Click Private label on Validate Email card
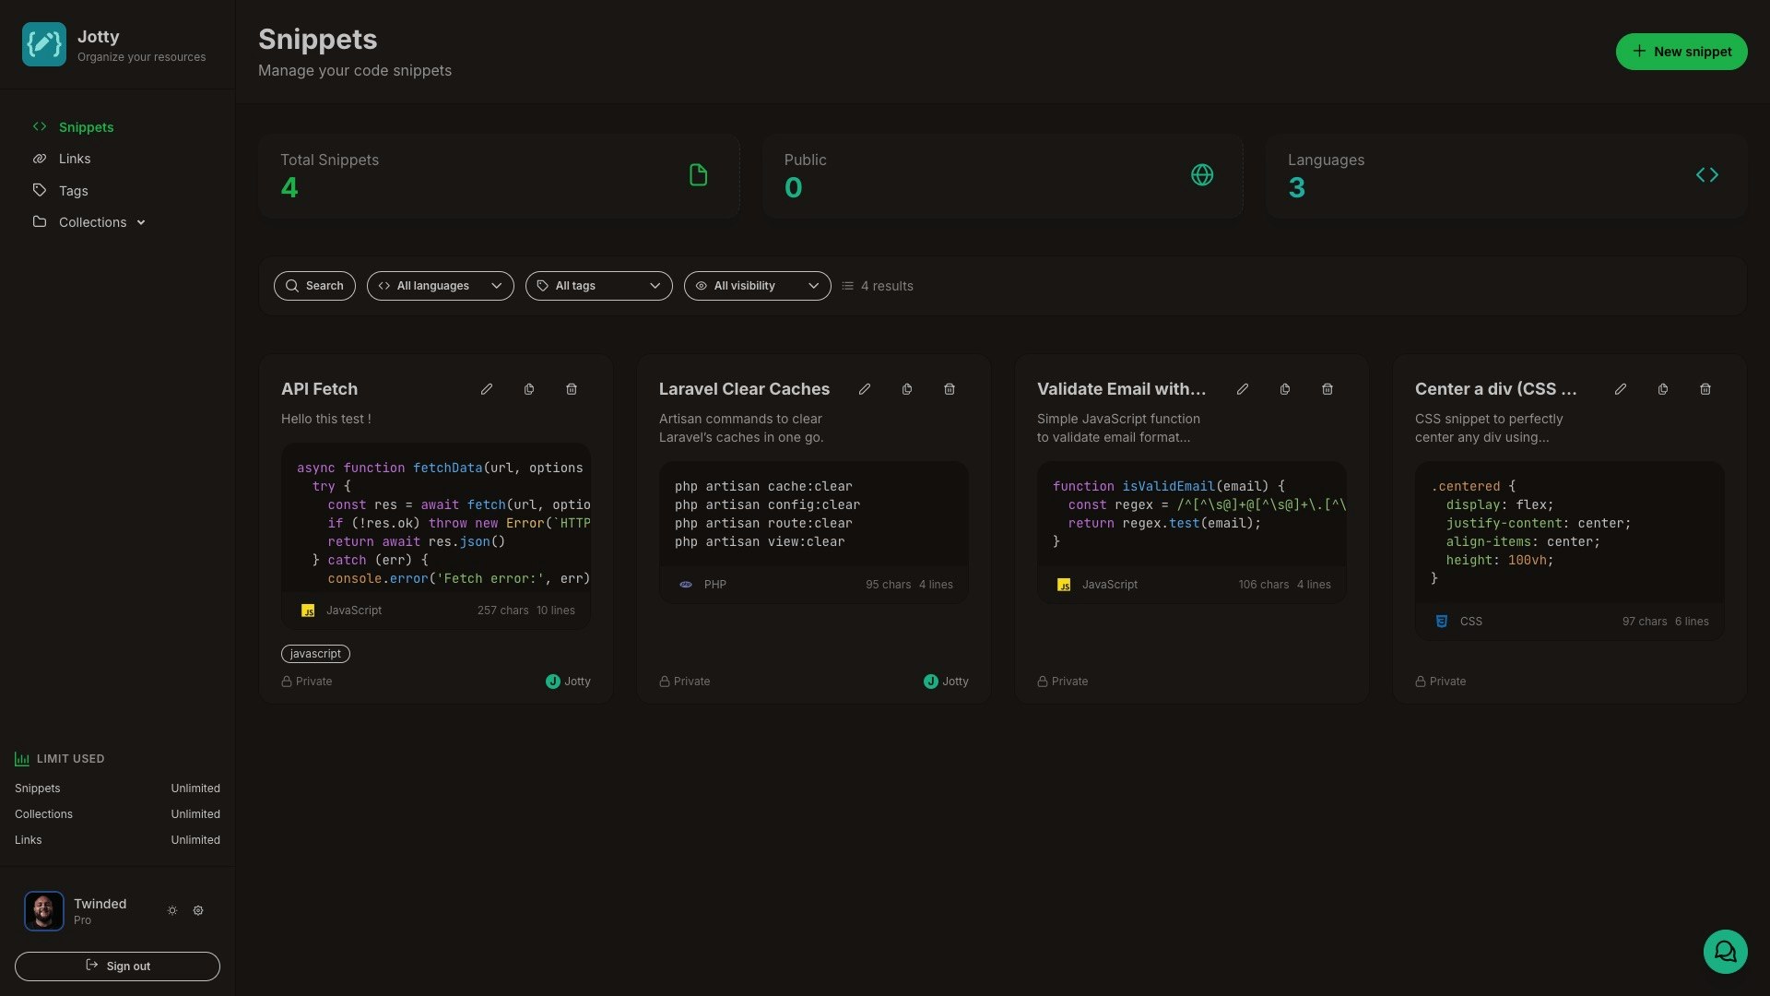The image size is (1770, 996). tap(1069, 682)
